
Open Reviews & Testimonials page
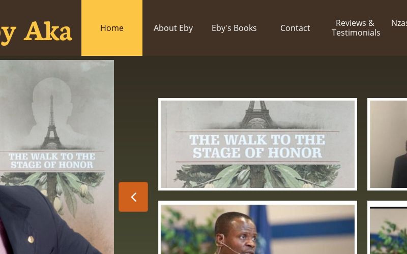356,28
